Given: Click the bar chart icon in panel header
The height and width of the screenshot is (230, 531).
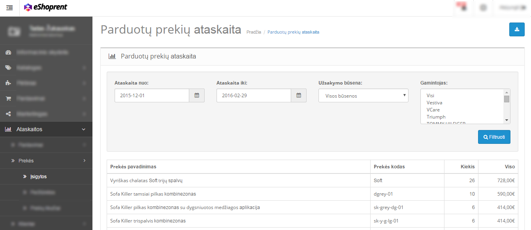Looking at the screenshot, I should [112, 56].
